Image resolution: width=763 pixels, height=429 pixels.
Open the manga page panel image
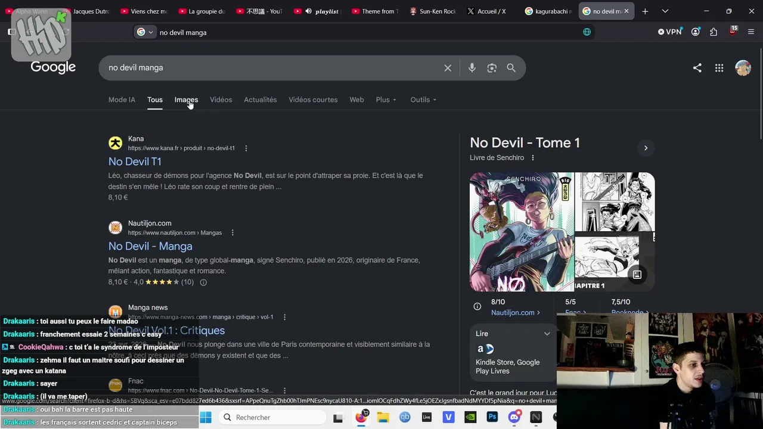pyautogui.click(x=615, y=203)
